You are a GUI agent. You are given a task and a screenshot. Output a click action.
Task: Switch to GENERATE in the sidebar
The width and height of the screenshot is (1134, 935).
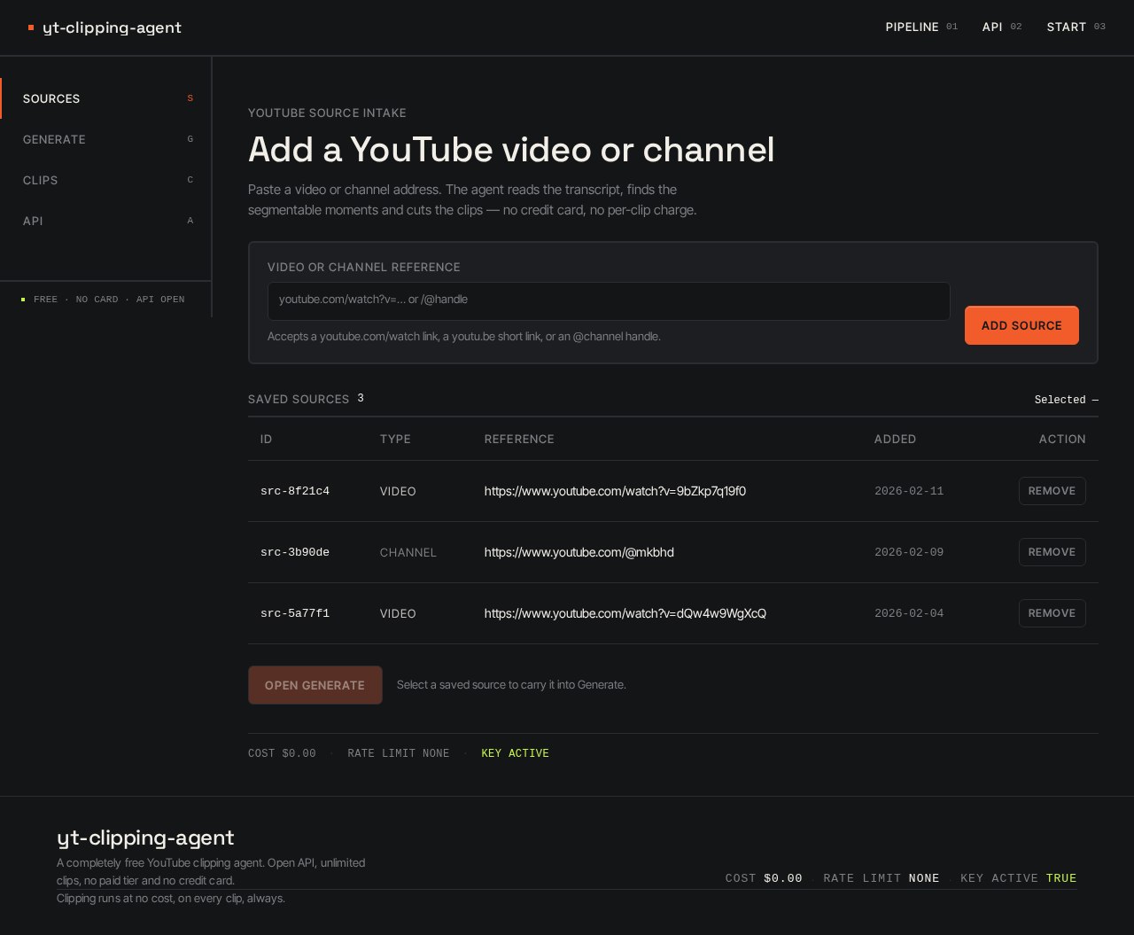(x=106, y=139)
